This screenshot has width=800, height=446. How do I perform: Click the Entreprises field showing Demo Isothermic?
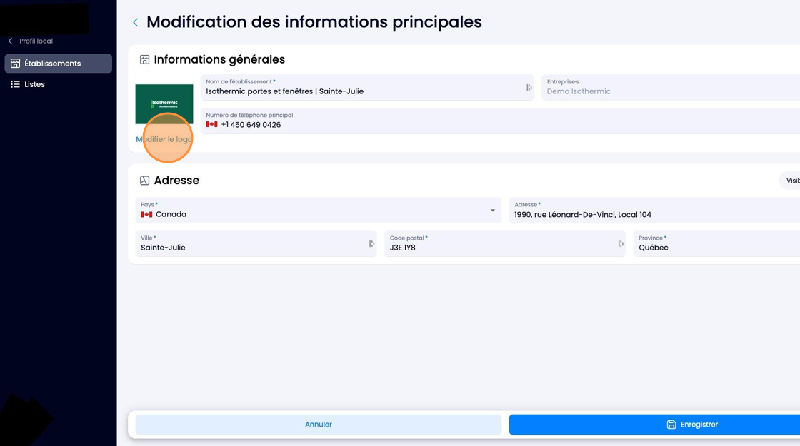pyautogui.click(x=671, y=88)
